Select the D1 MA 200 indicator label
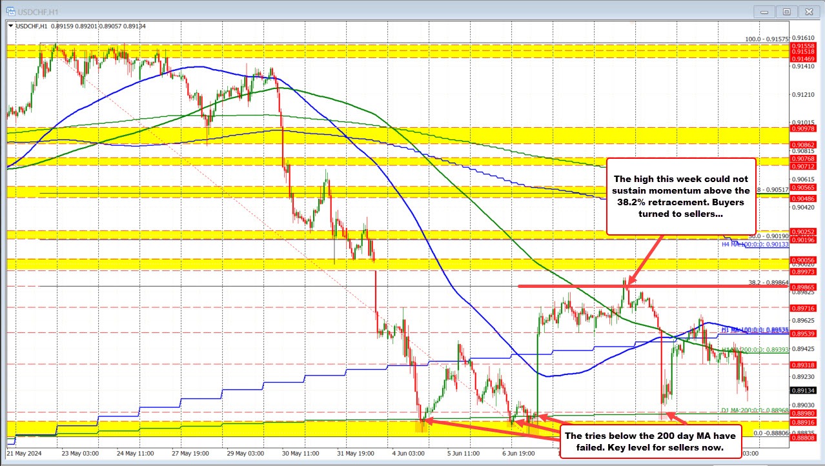The width and height of the screenshot is (825, 466). 755,410
